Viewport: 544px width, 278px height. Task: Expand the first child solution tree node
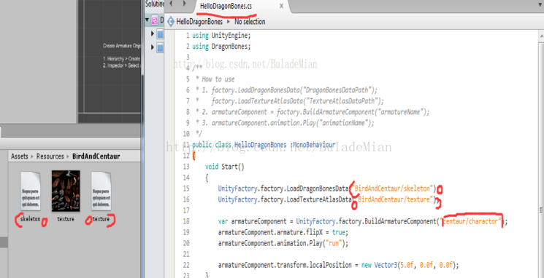pos(153,33)
